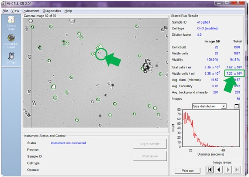Skip to last image in review

click(236, 170)
